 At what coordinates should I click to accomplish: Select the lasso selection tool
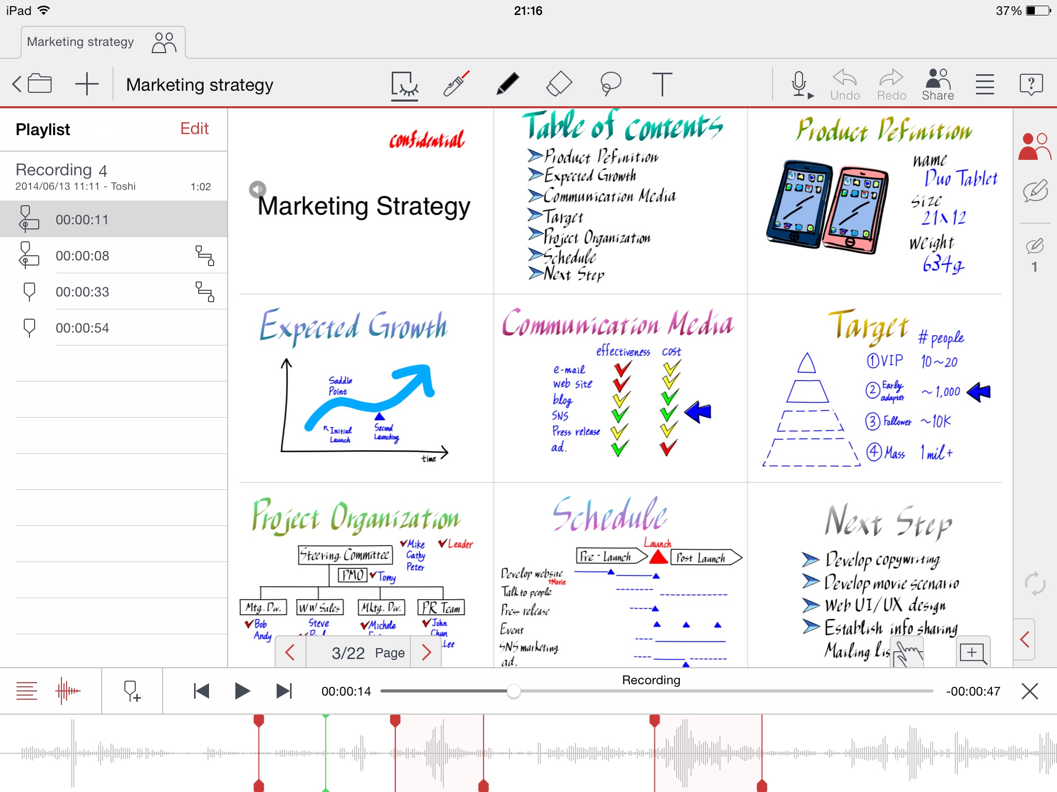[611, 82]
